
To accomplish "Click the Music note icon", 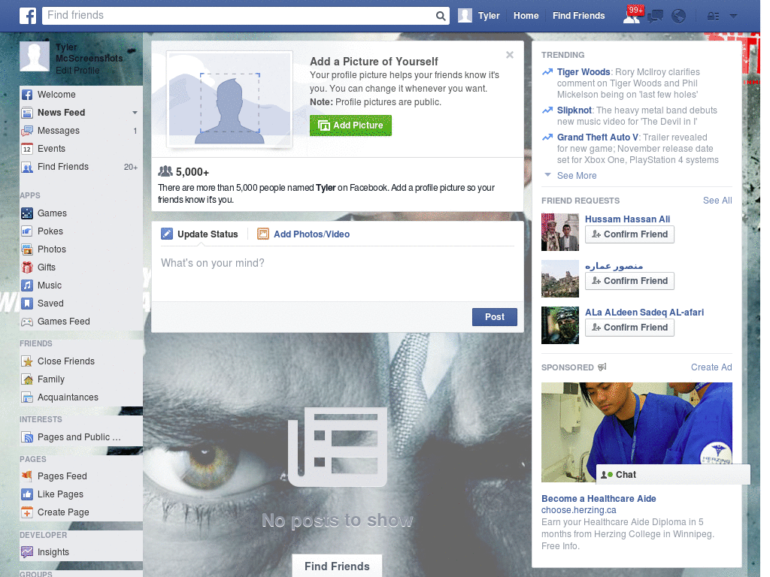I will tap(27, 285).
